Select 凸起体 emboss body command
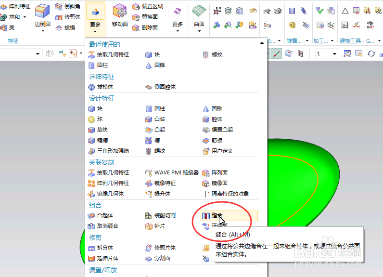Screen dimensions: 383x277 click(x=101, y=215)
